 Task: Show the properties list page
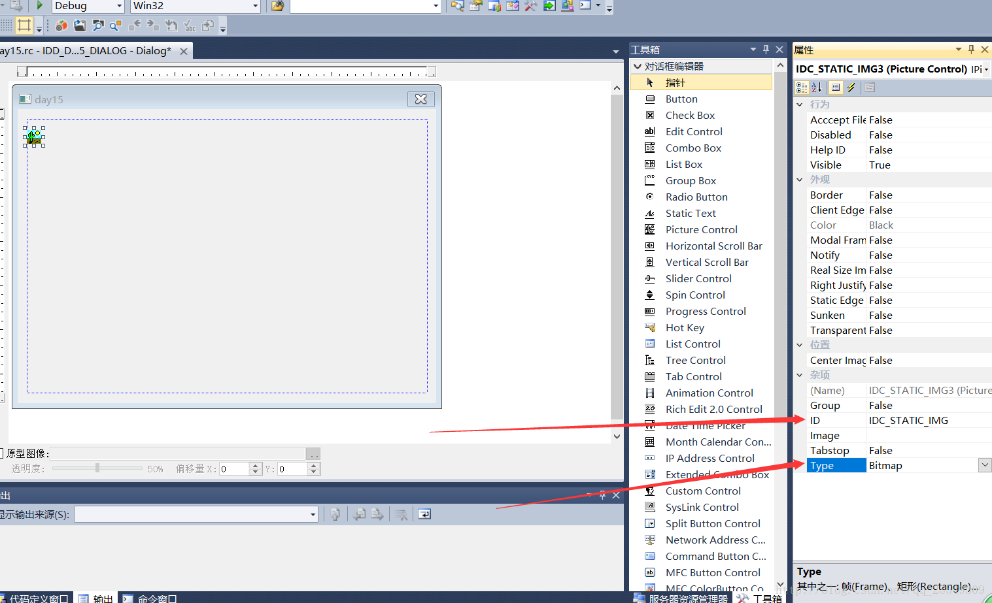[836, 88]
